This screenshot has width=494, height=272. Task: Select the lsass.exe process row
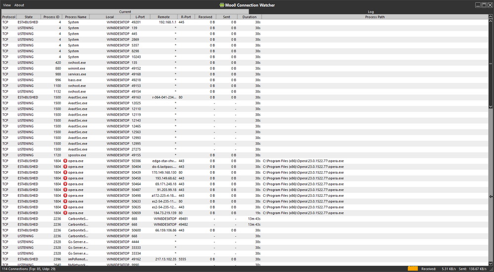pos(245,80)
